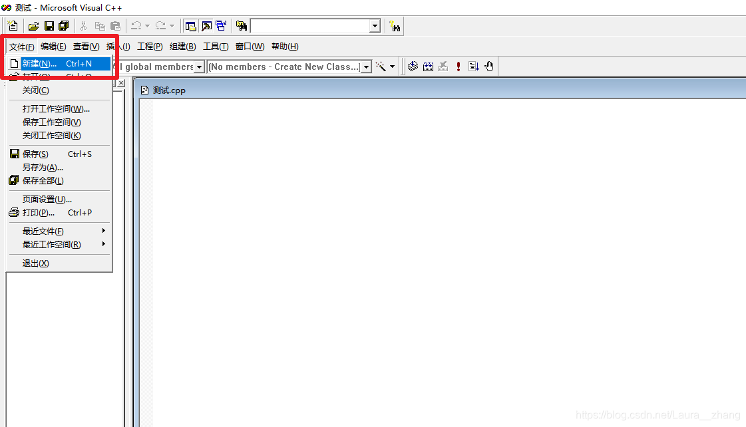Click the Undo arrow icon
Screen dimensions: 746x427
point(136,26)
